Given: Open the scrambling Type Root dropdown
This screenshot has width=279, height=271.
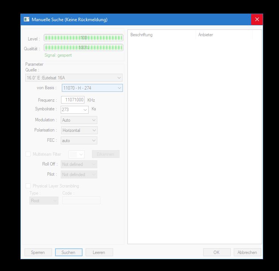Looking at the screenshot, I should [44, 201].
